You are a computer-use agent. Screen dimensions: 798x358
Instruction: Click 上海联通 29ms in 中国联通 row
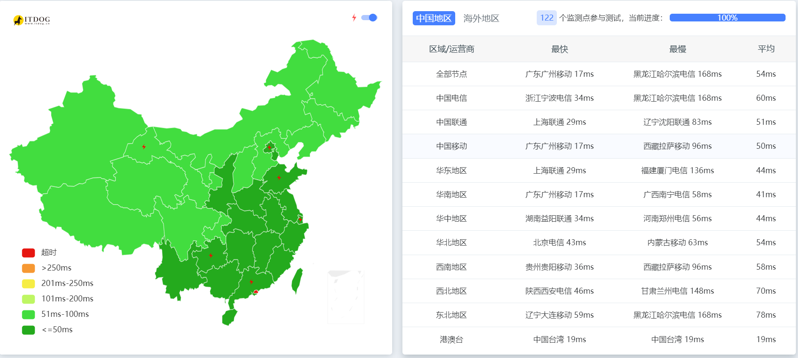pyautogui.click(x=559, y=122)
